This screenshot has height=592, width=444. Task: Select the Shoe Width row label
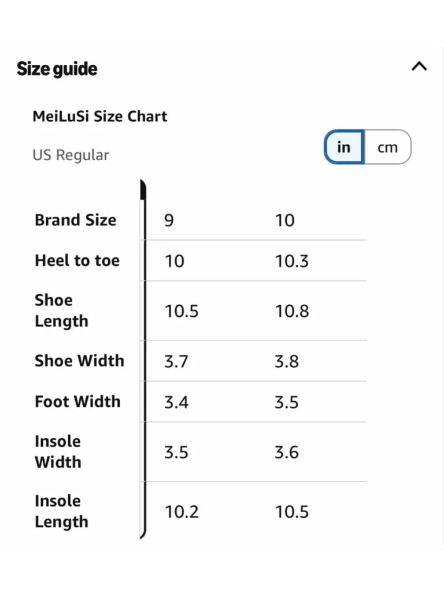click(x=79, y=361)
